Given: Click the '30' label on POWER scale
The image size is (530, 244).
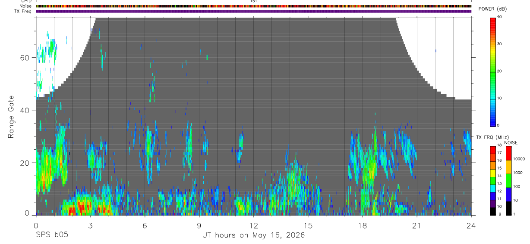Looking at the screenshot, I should pos(500,44).
